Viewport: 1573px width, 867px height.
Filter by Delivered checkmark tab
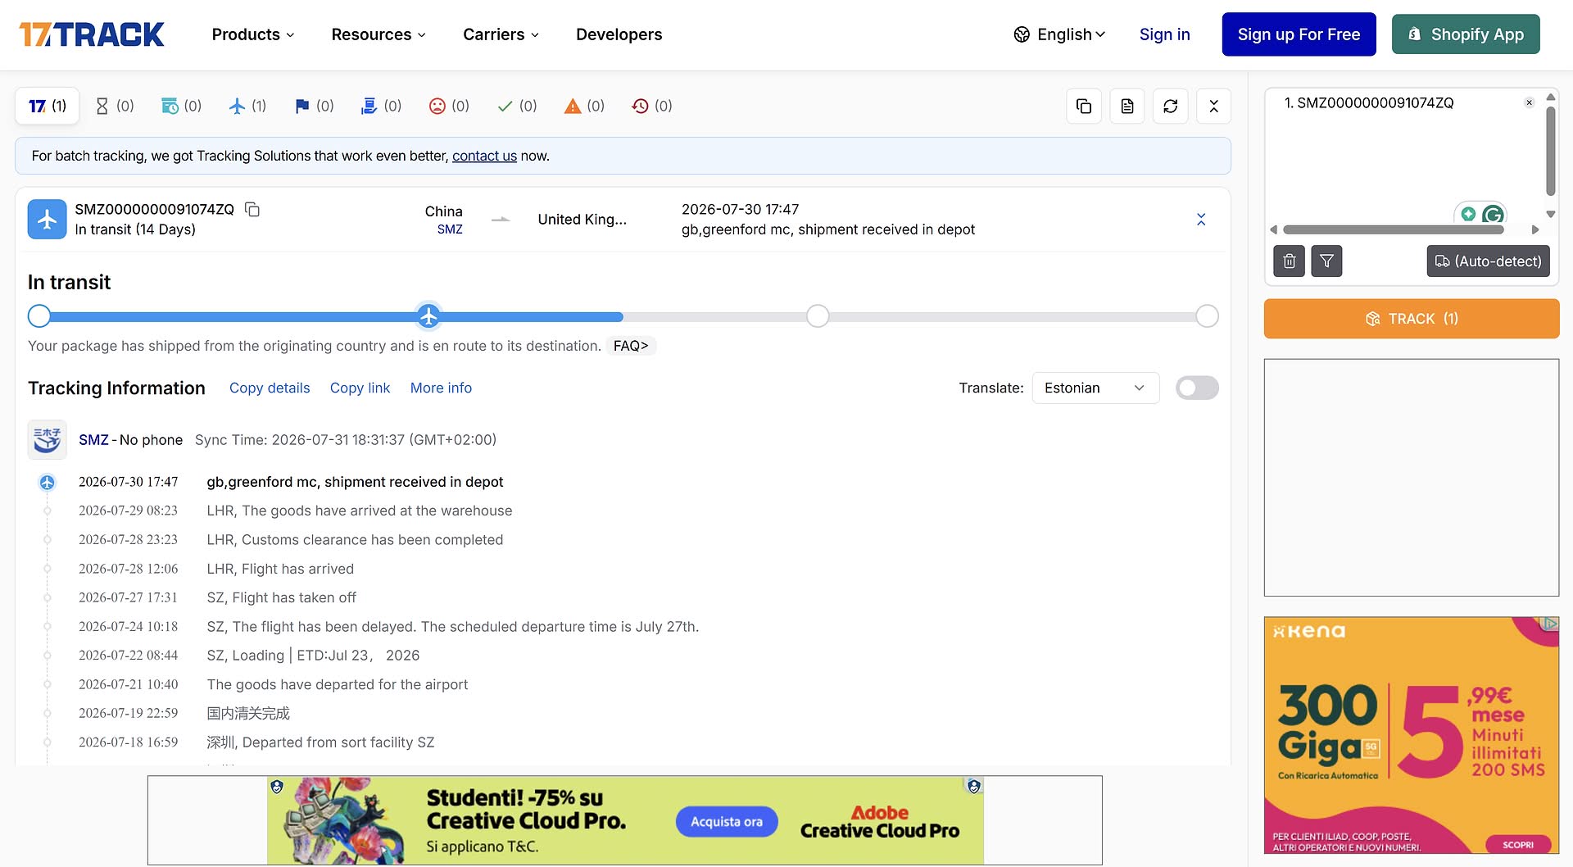point(517,106)
